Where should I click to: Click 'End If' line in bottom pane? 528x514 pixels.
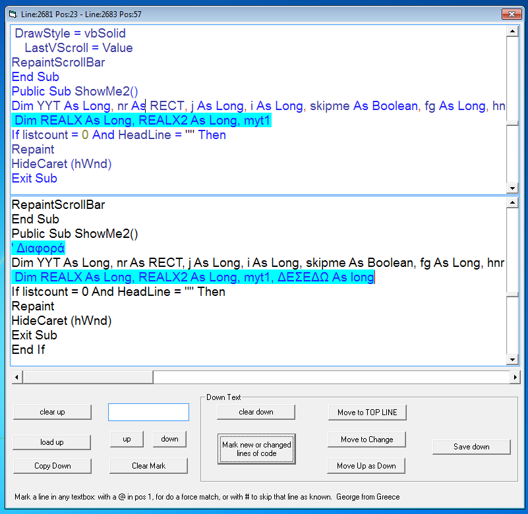(28, 349)
